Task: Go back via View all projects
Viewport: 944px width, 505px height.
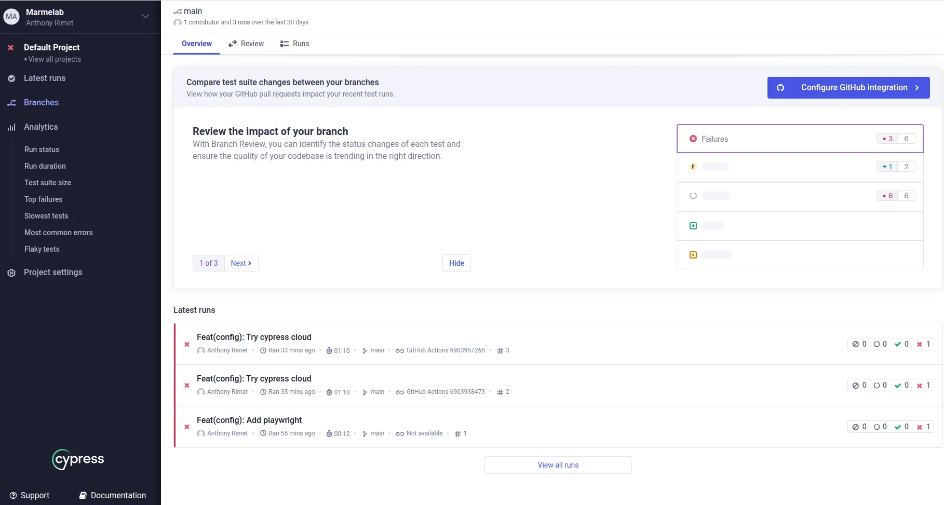Action: click(54, 59)
